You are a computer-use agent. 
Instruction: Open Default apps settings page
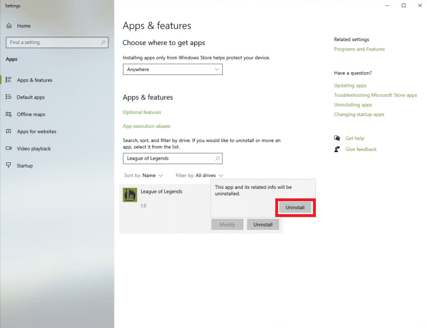pyautogui.click(x=31, y=97)
